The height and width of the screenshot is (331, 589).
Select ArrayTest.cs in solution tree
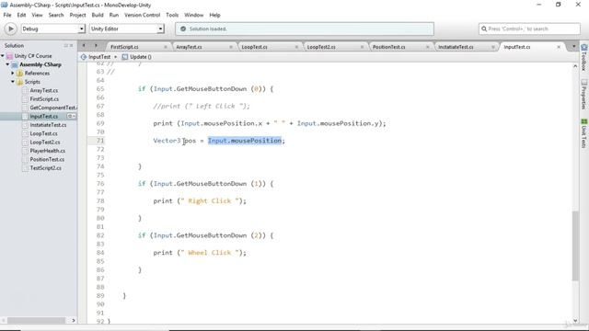44,90
